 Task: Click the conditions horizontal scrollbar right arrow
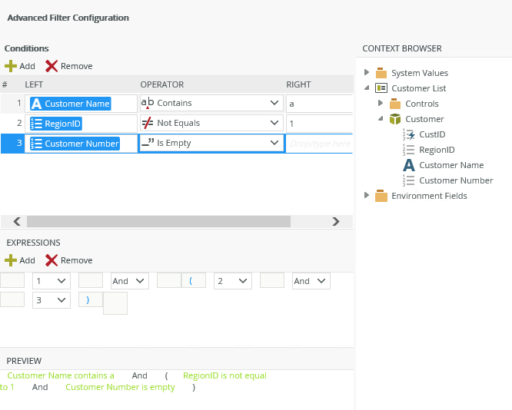335,221
